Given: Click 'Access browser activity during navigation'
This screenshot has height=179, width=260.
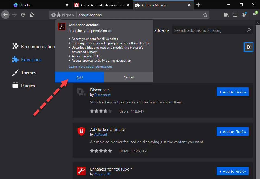Looking at the screenshot, I should click(101, 60).
